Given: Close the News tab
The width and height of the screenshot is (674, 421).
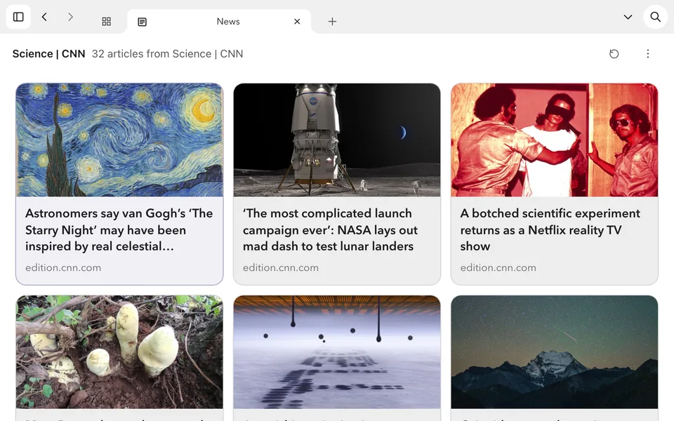Looking at the screenshot, I should click(297, 22).
